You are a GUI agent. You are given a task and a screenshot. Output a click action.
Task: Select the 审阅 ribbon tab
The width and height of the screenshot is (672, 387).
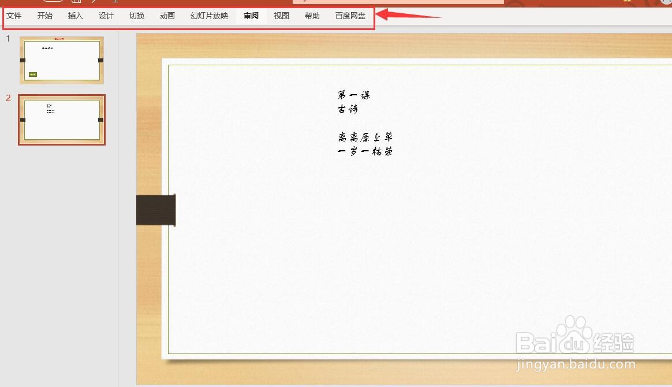coord(251,16)
